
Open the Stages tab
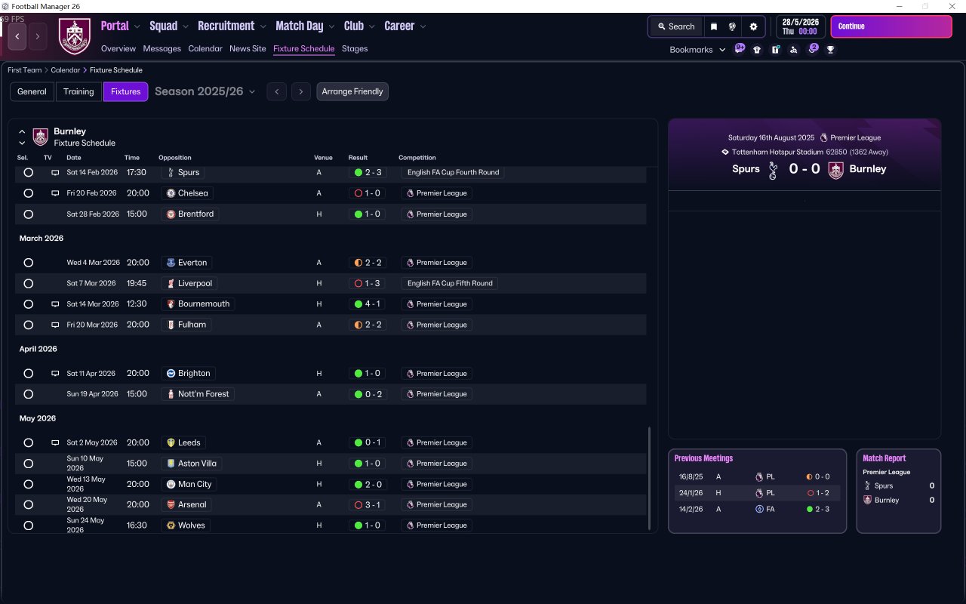pos(355,48)
